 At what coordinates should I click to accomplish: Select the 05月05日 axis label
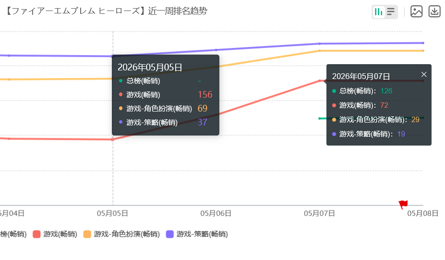coord(112,214)
